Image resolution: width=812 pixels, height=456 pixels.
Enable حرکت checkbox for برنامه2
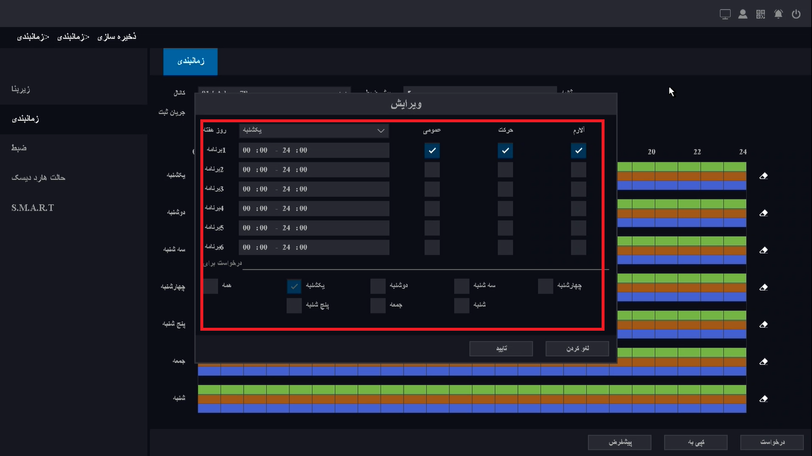[505, 170]
